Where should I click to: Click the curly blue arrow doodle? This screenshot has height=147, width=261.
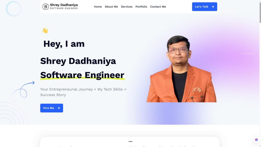click(x=23, y=90)
